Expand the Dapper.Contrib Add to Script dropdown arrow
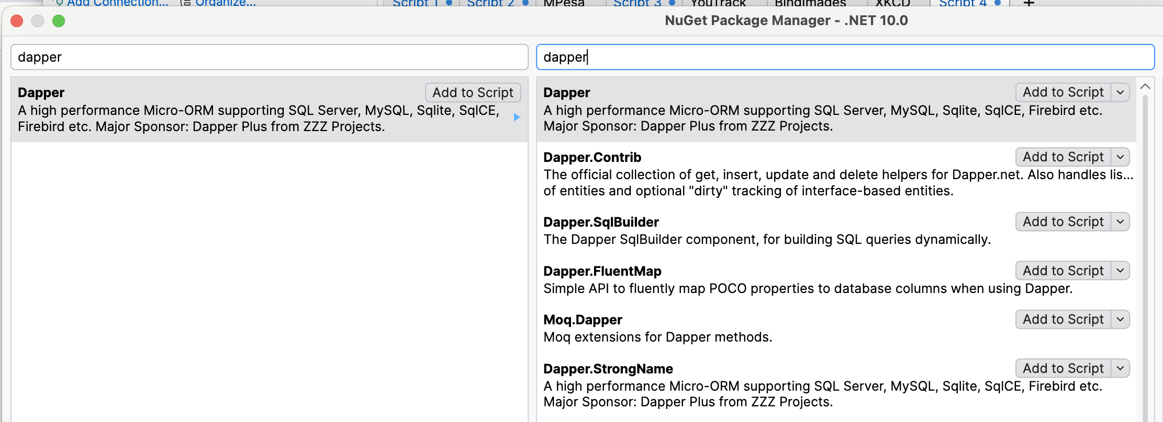 tap(1120, 157)
